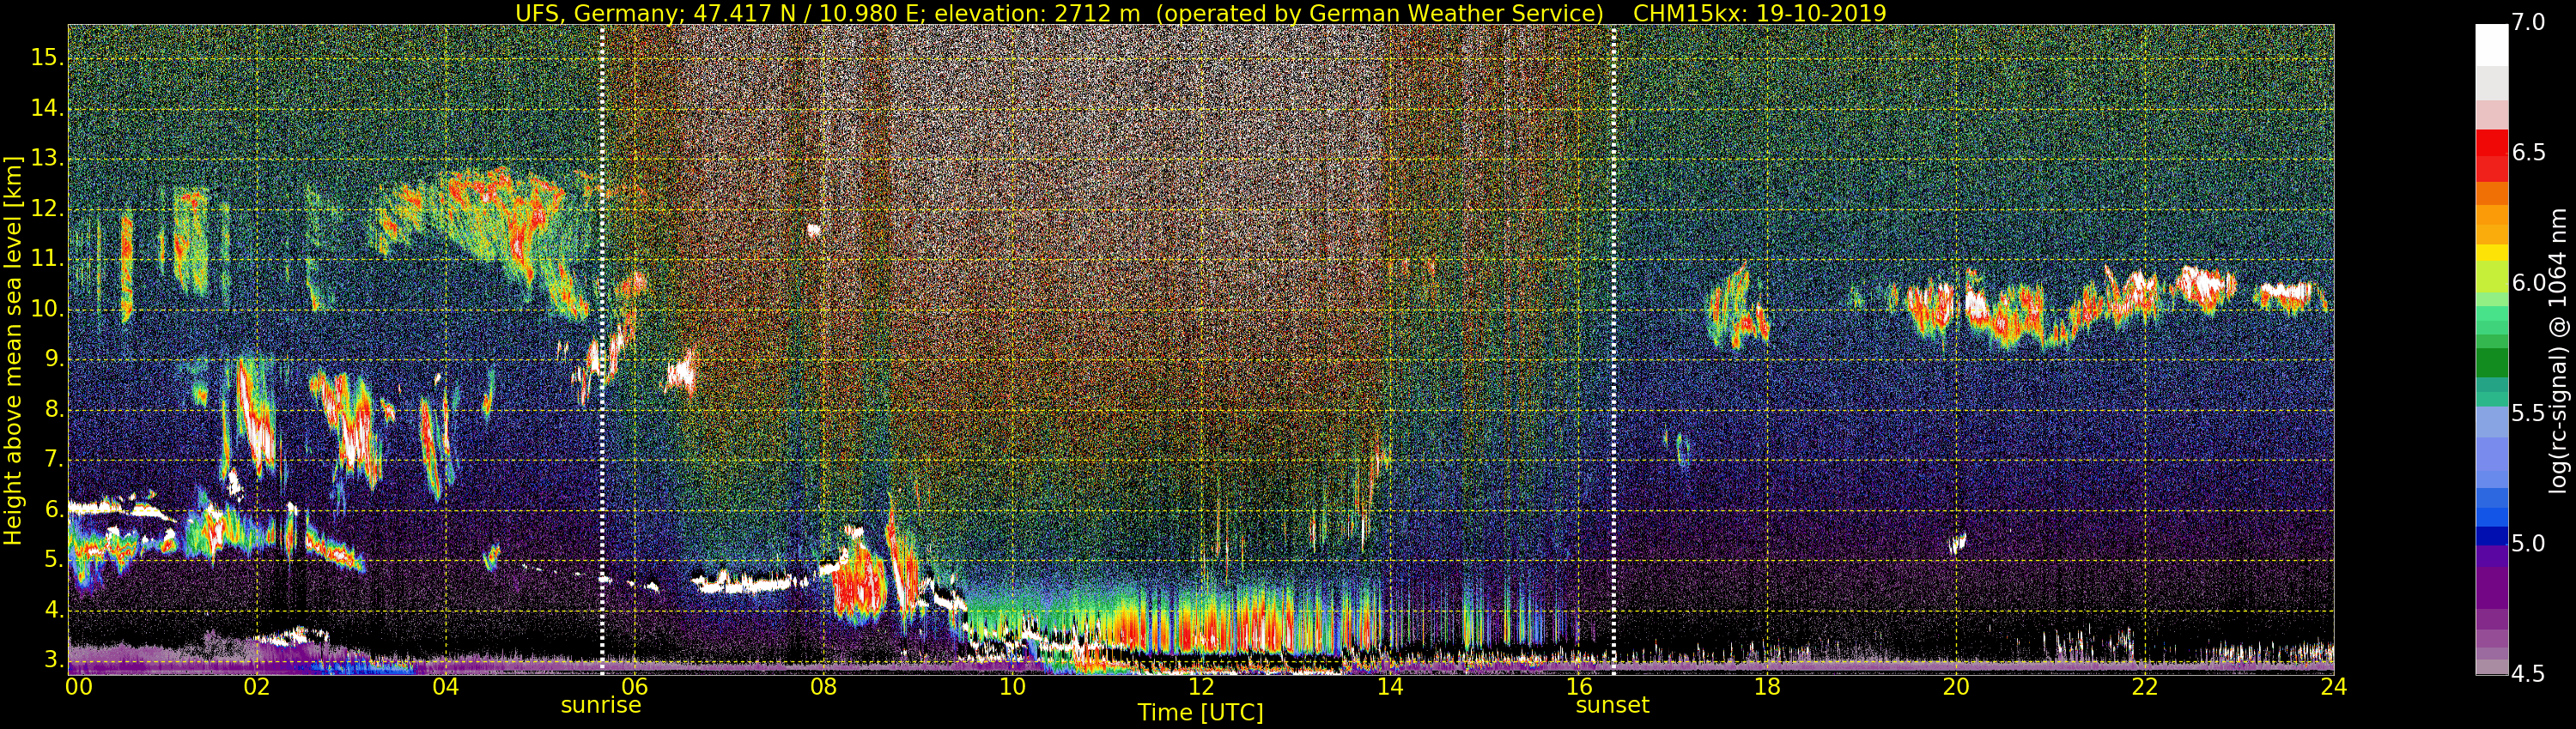Image resolution: width=2576 pixels, height=729 pixels.
Task: Click the '16' time tick label
Action: (1579, 687)
